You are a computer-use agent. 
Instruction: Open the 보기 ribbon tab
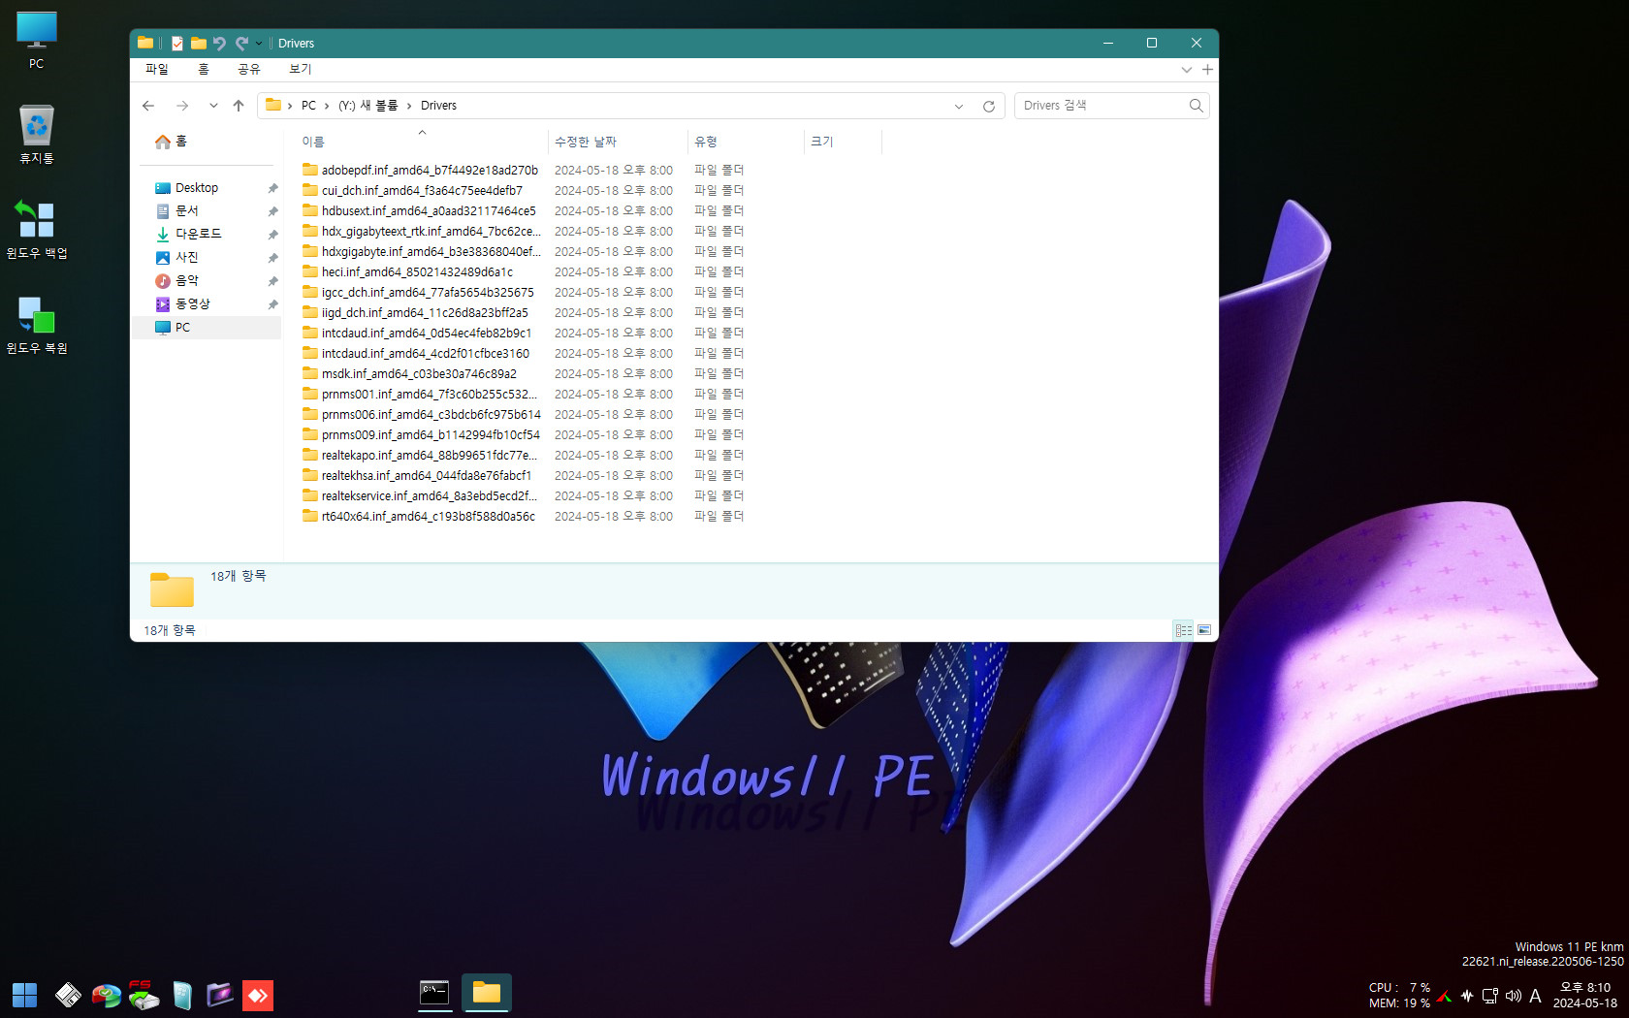[x=301, y=70]
